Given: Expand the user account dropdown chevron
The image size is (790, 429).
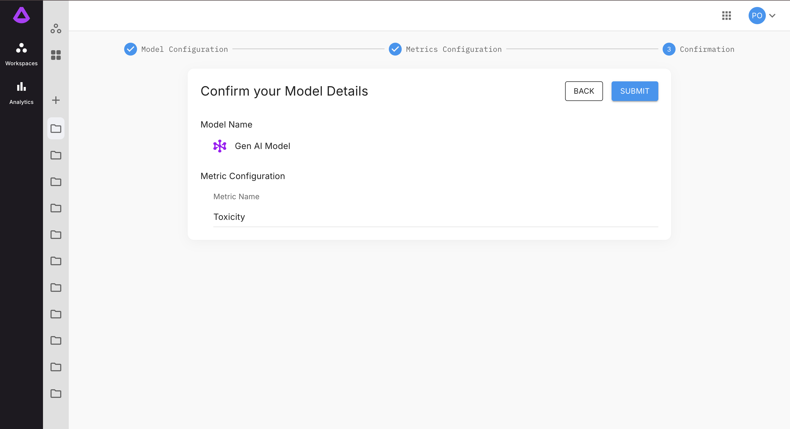Looking at the screenshot, I should pos(773,15).
